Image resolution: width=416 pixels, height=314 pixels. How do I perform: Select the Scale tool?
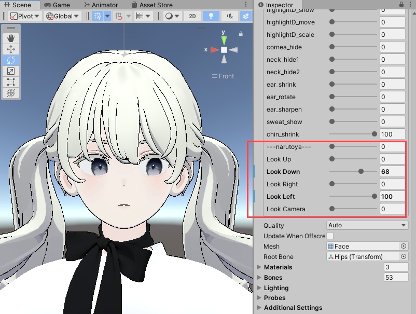[x=11, y=71]
